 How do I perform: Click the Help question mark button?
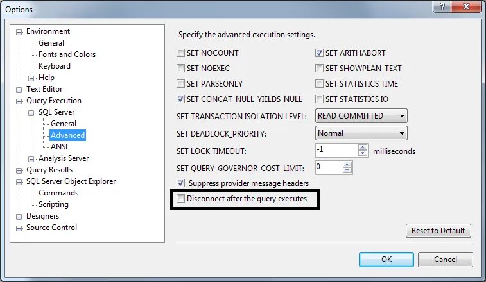point(442,6)
